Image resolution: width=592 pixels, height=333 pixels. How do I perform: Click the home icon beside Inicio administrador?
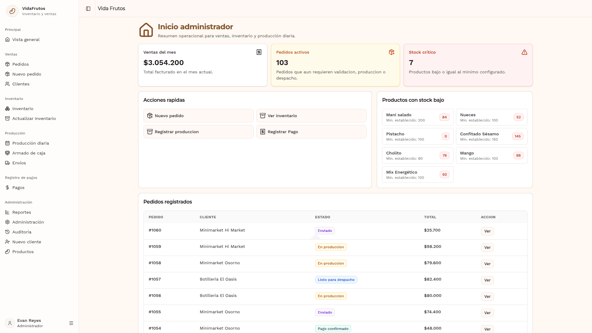coord(146,30)
